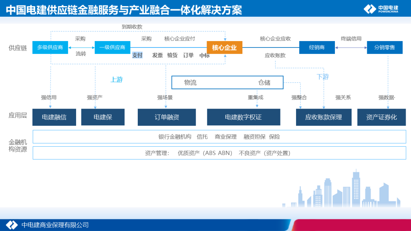Click the 强关系 label
Image resolution: width=411 pixels, height=231 pixels.
click(x=343, y=98)
